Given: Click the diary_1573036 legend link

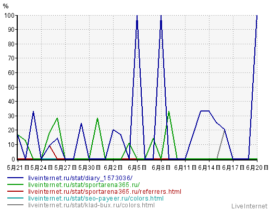Looking at the screenshot, I should coord(80,178).
